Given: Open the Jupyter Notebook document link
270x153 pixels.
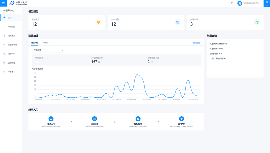Looking at the screenshot, I should [x=218, y=44].
